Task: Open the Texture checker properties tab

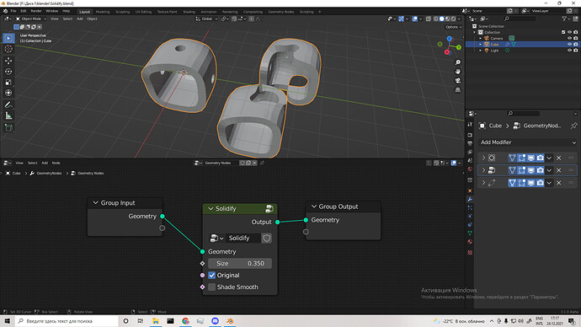Action: tap(470, 253)
